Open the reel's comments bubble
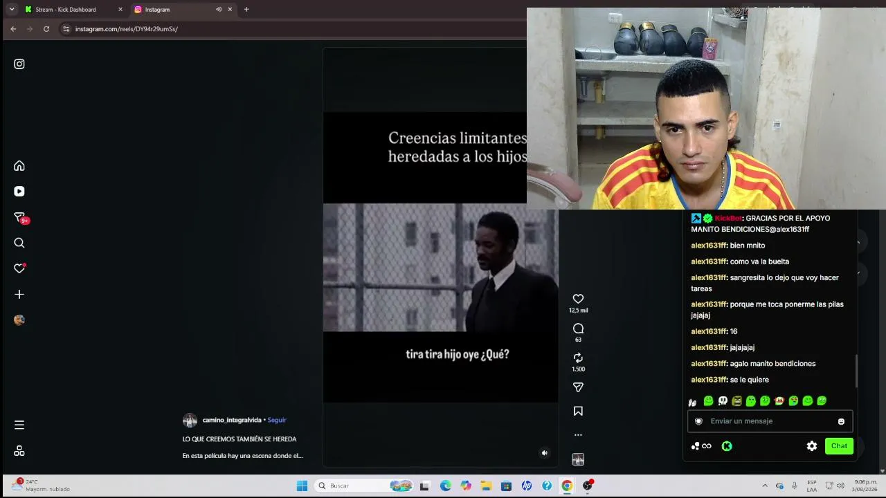 578,329
